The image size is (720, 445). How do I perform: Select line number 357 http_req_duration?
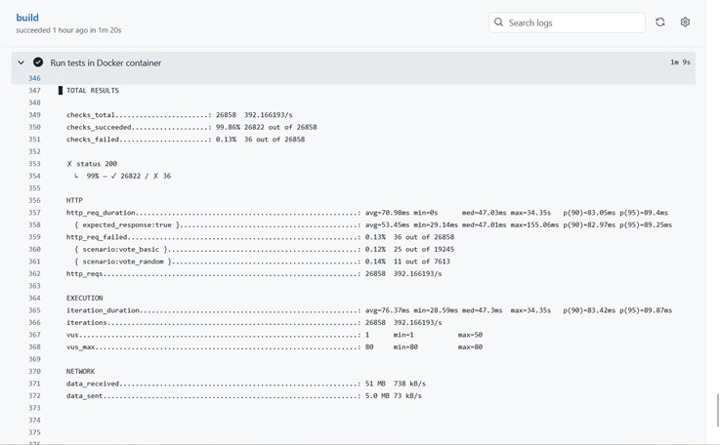point(34,213)
